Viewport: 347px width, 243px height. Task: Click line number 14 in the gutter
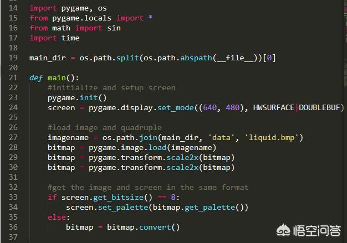tap(14, 8)
